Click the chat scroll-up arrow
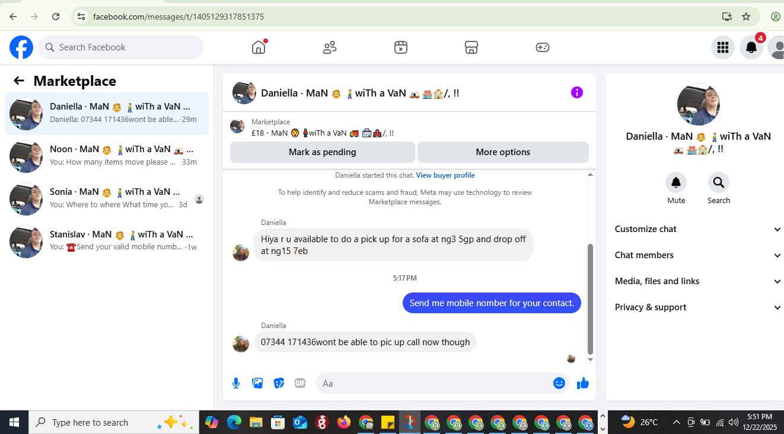784x434 pixels. pyautogui.click(x=590, y=175)
